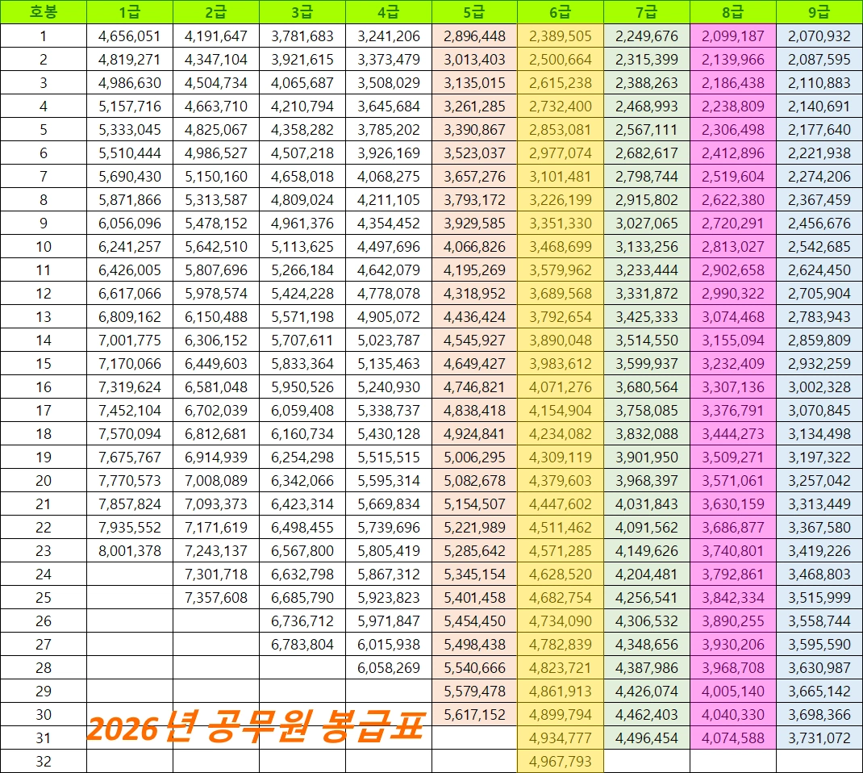Click cell value 3,781,683
The image size is (863, 773).
click(302, 36)
